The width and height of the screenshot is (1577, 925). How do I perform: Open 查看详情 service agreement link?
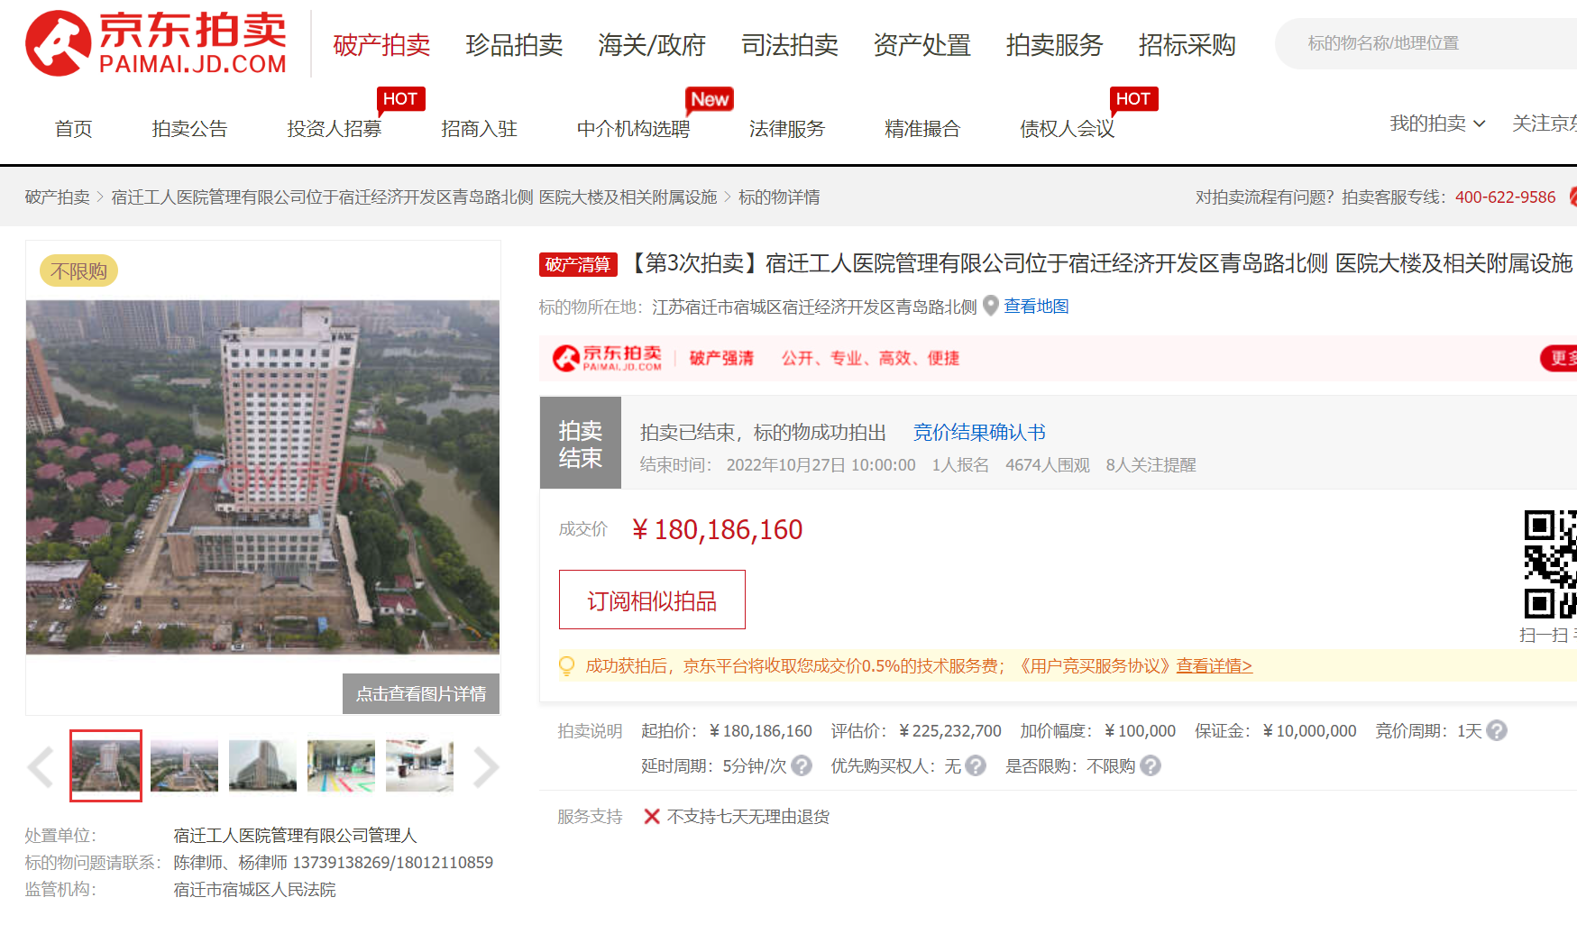tap(1214, 666)
